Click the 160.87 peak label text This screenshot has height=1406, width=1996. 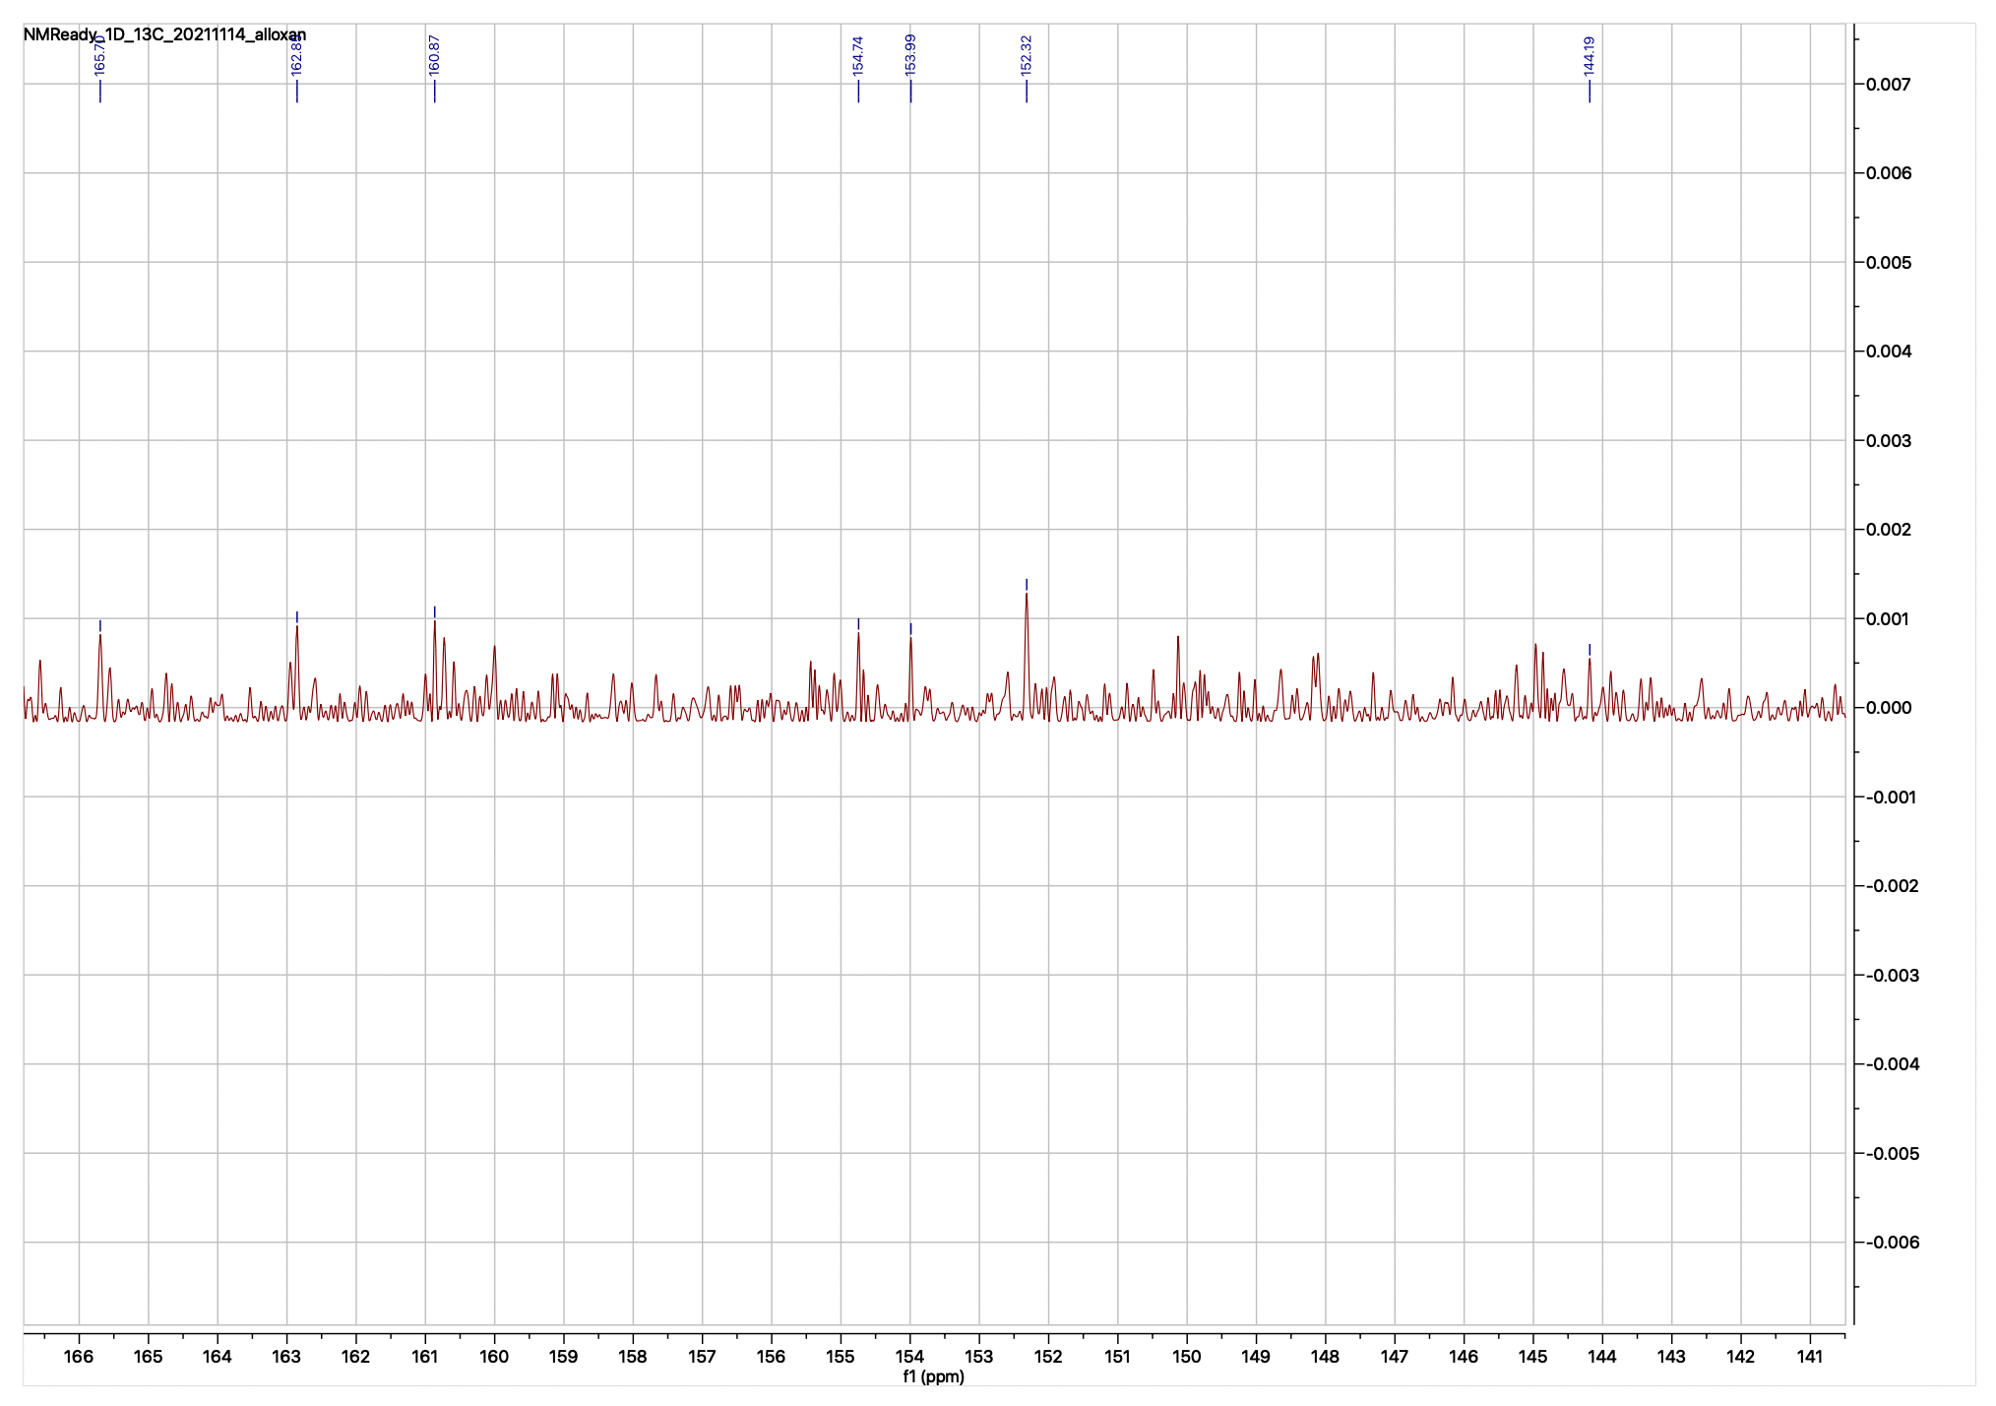434,56
